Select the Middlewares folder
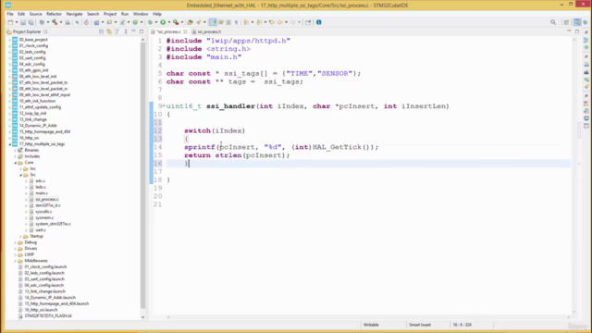Screen dimensions: 592x333 36,261
